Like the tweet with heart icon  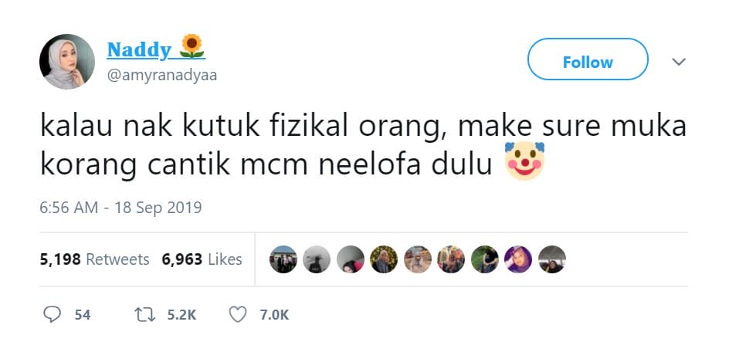pyautogui.click(x=239, y=314)
